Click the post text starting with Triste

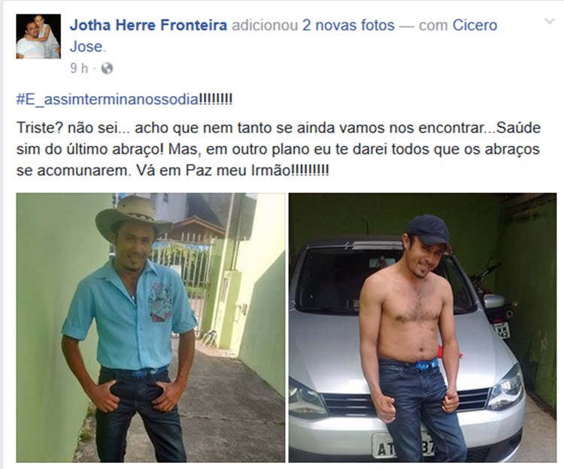point(278,149)
